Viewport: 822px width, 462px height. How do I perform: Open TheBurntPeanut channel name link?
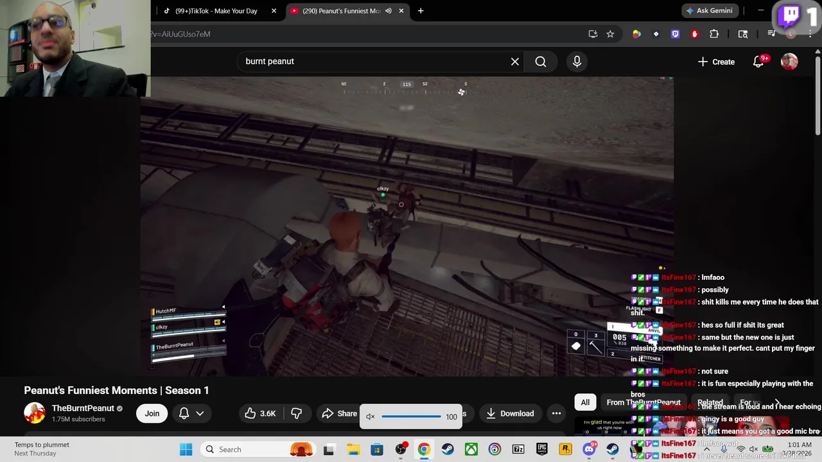click(x=83, y=408)
